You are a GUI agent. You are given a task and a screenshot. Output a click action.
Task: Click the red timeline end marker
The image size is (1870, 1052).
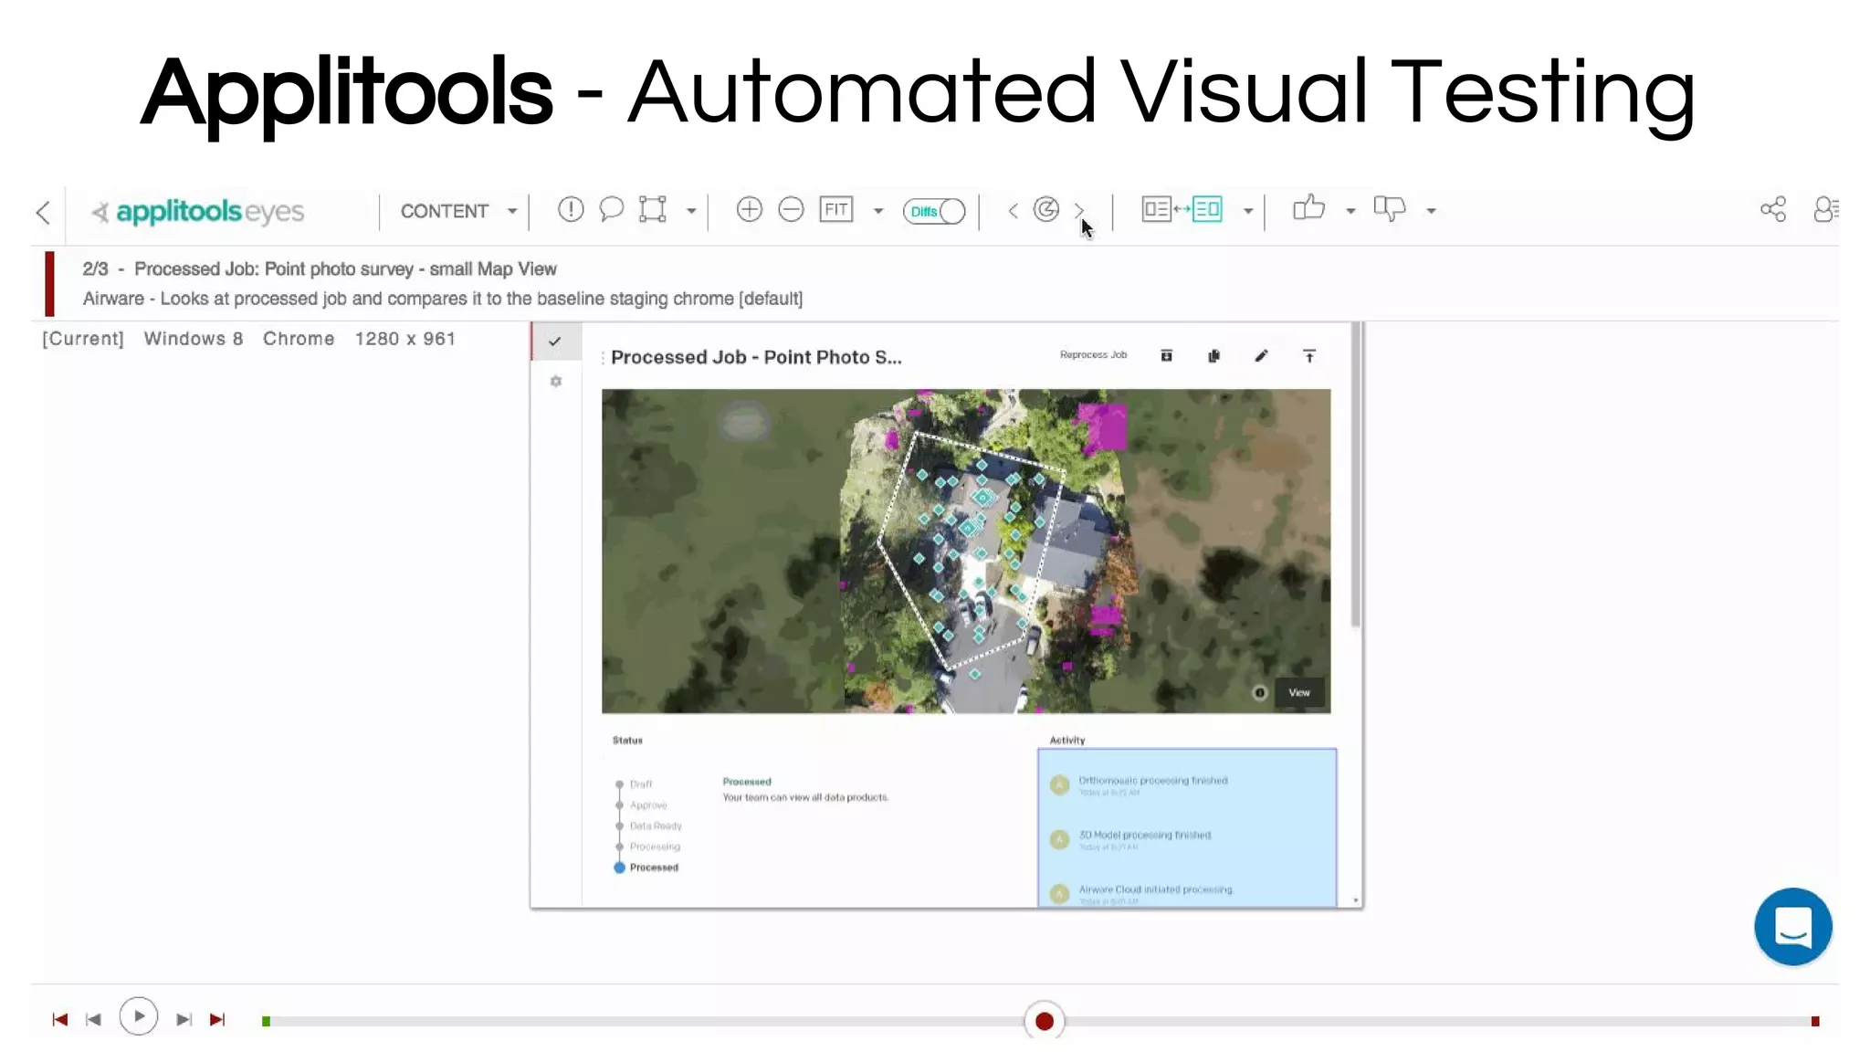[1815, 1021]
